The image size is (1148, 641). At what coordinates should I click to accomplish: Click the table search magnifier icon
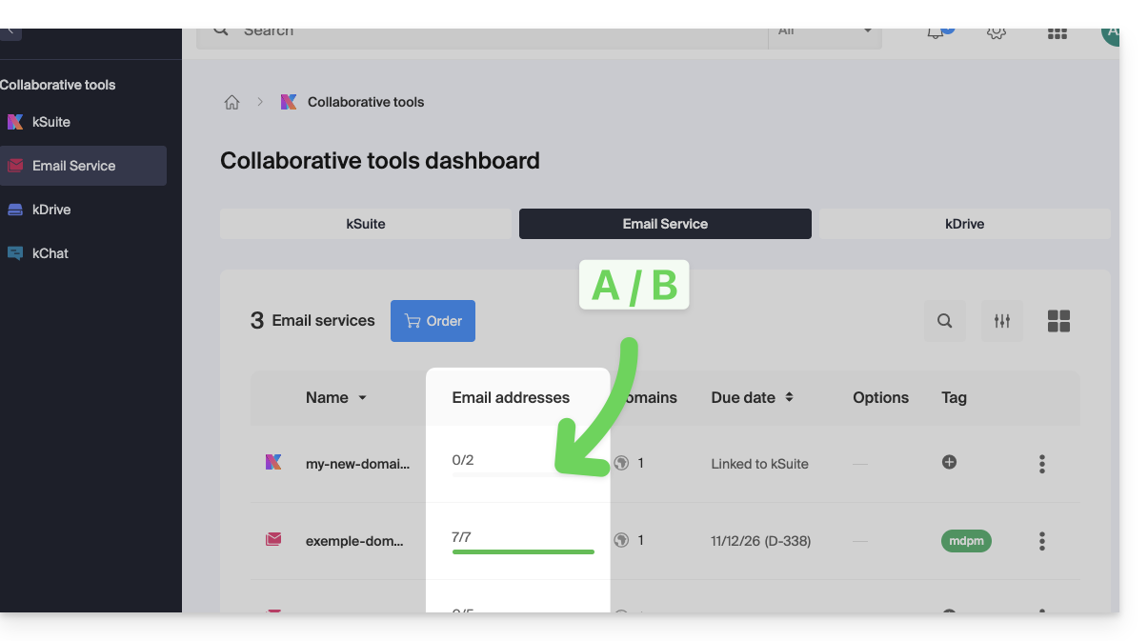(x=944, y=321)
